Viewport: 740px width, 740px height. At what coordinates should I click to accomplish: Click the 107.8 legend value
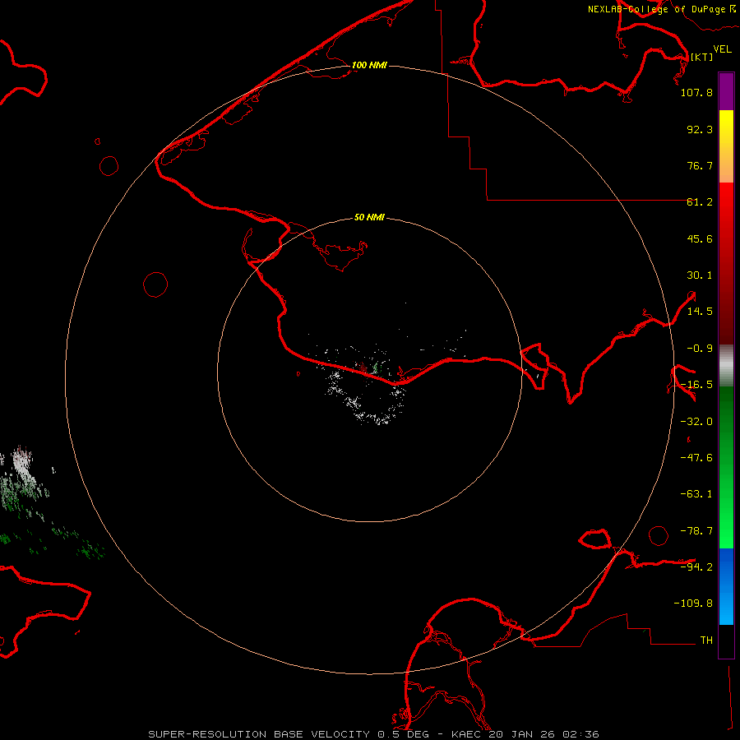[696, 92]
